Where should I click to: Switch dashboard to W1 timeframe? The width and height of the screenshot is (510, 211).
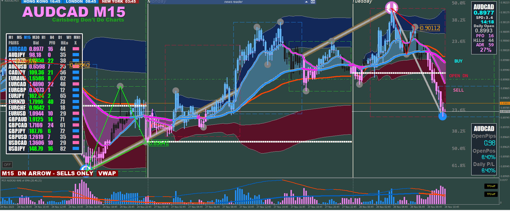click(69, 37)
